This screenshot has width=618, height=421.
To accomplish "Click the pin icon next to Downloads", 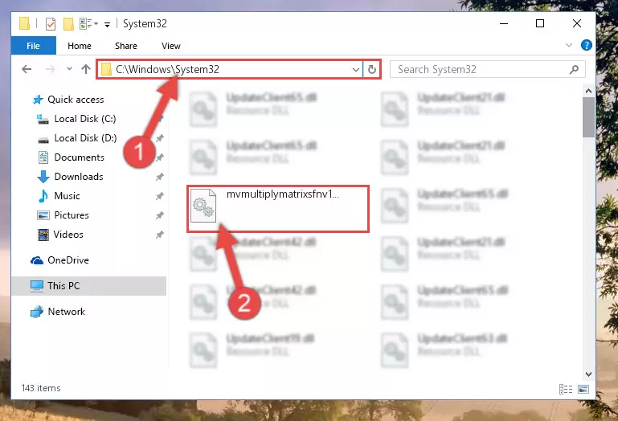I will [x=159, y=177].
